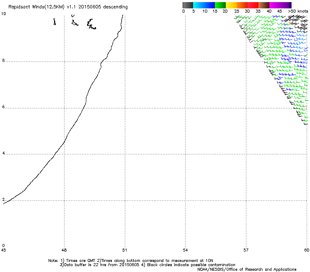This screenshot has height=272, width=310.
Task: Click the gray 0–5 knots legend segment
Action: [188, 5]
